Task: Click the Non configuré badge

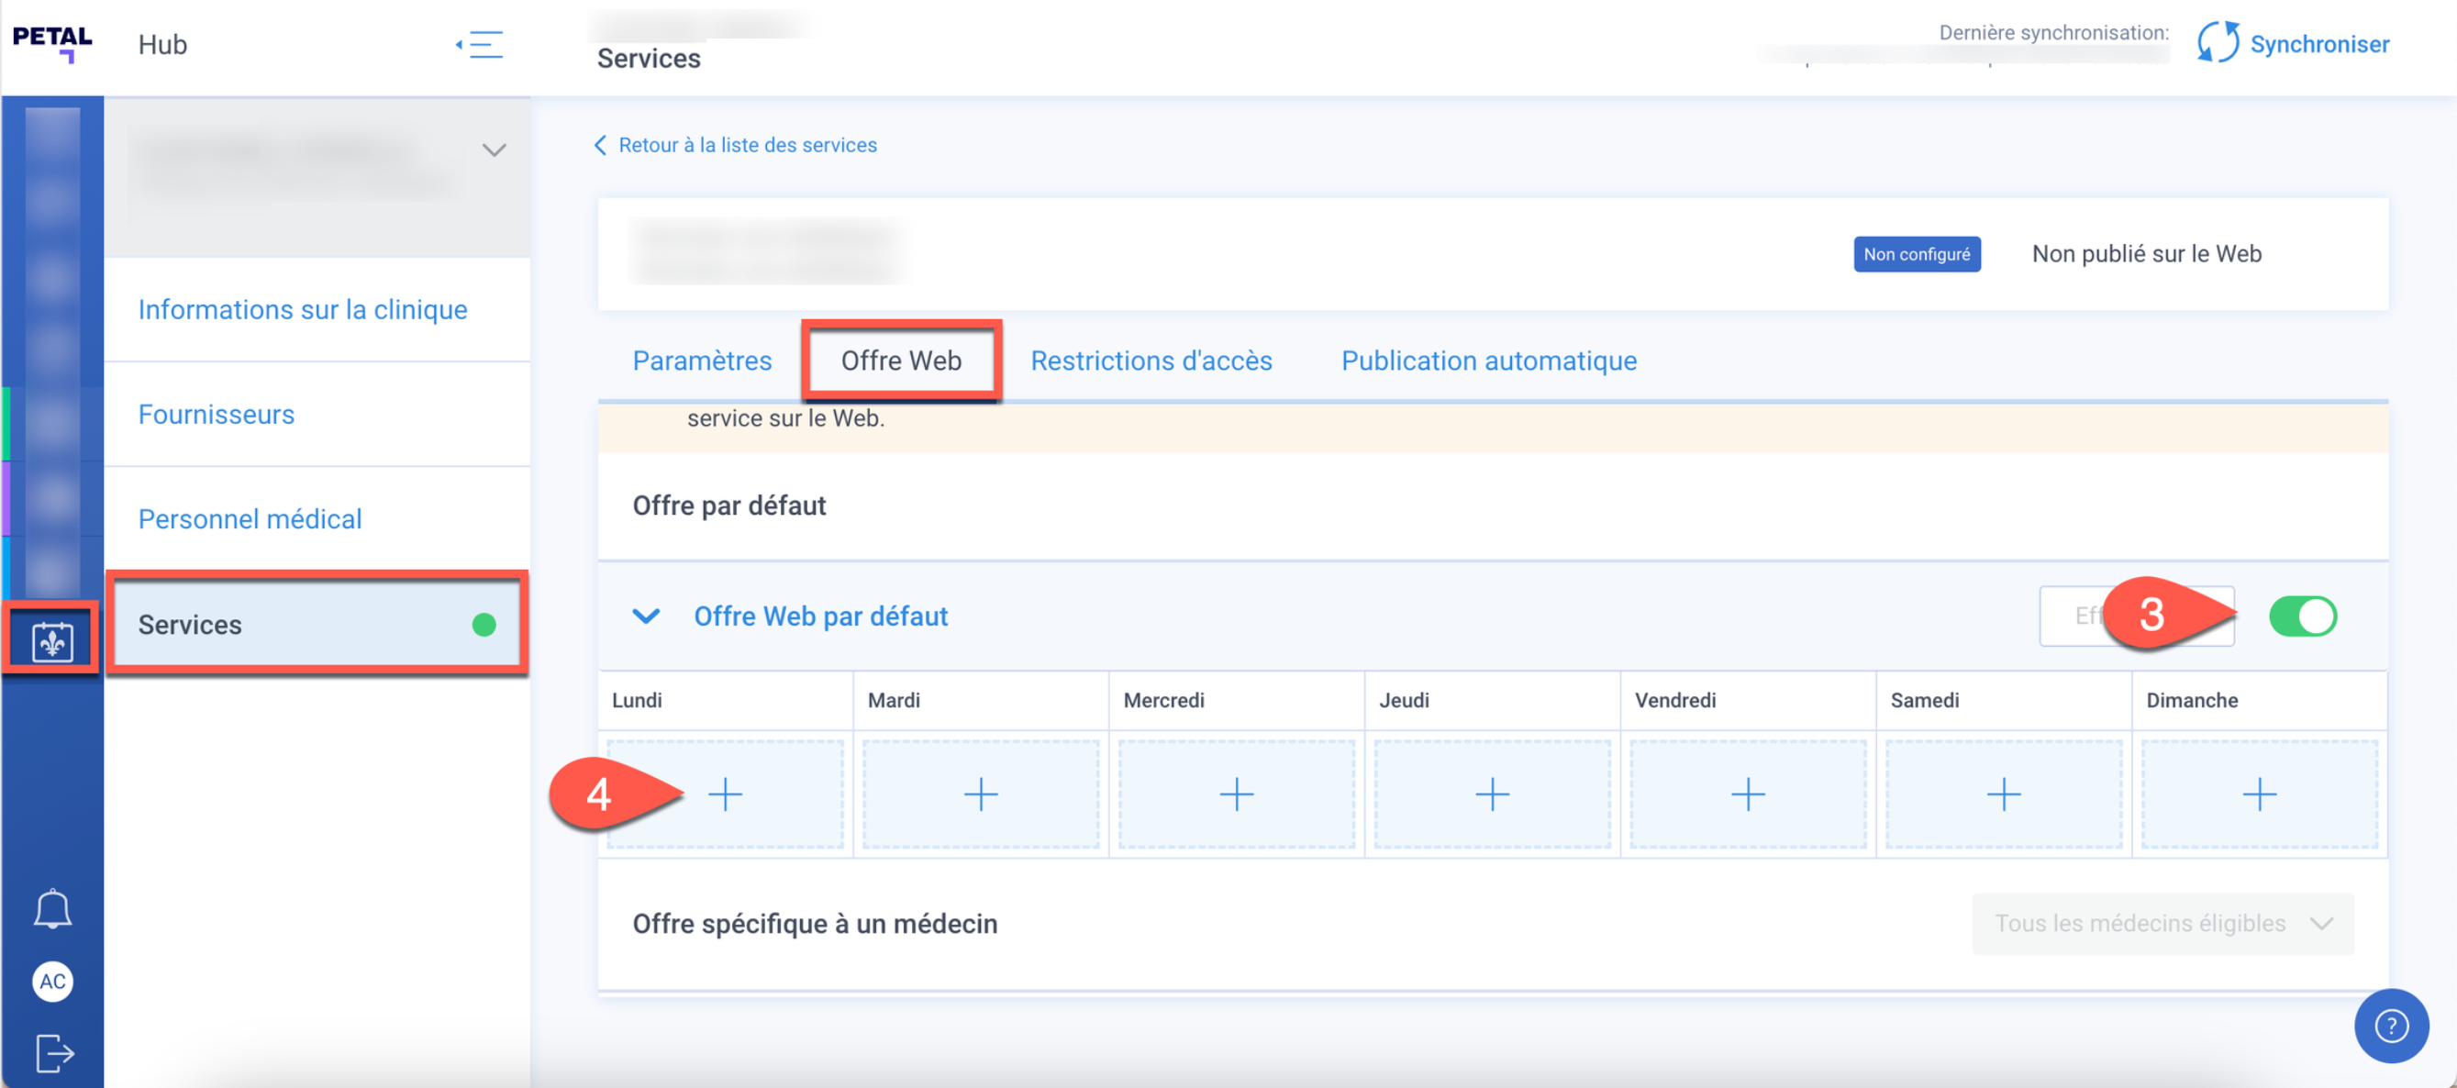Action: (1917, 255)
